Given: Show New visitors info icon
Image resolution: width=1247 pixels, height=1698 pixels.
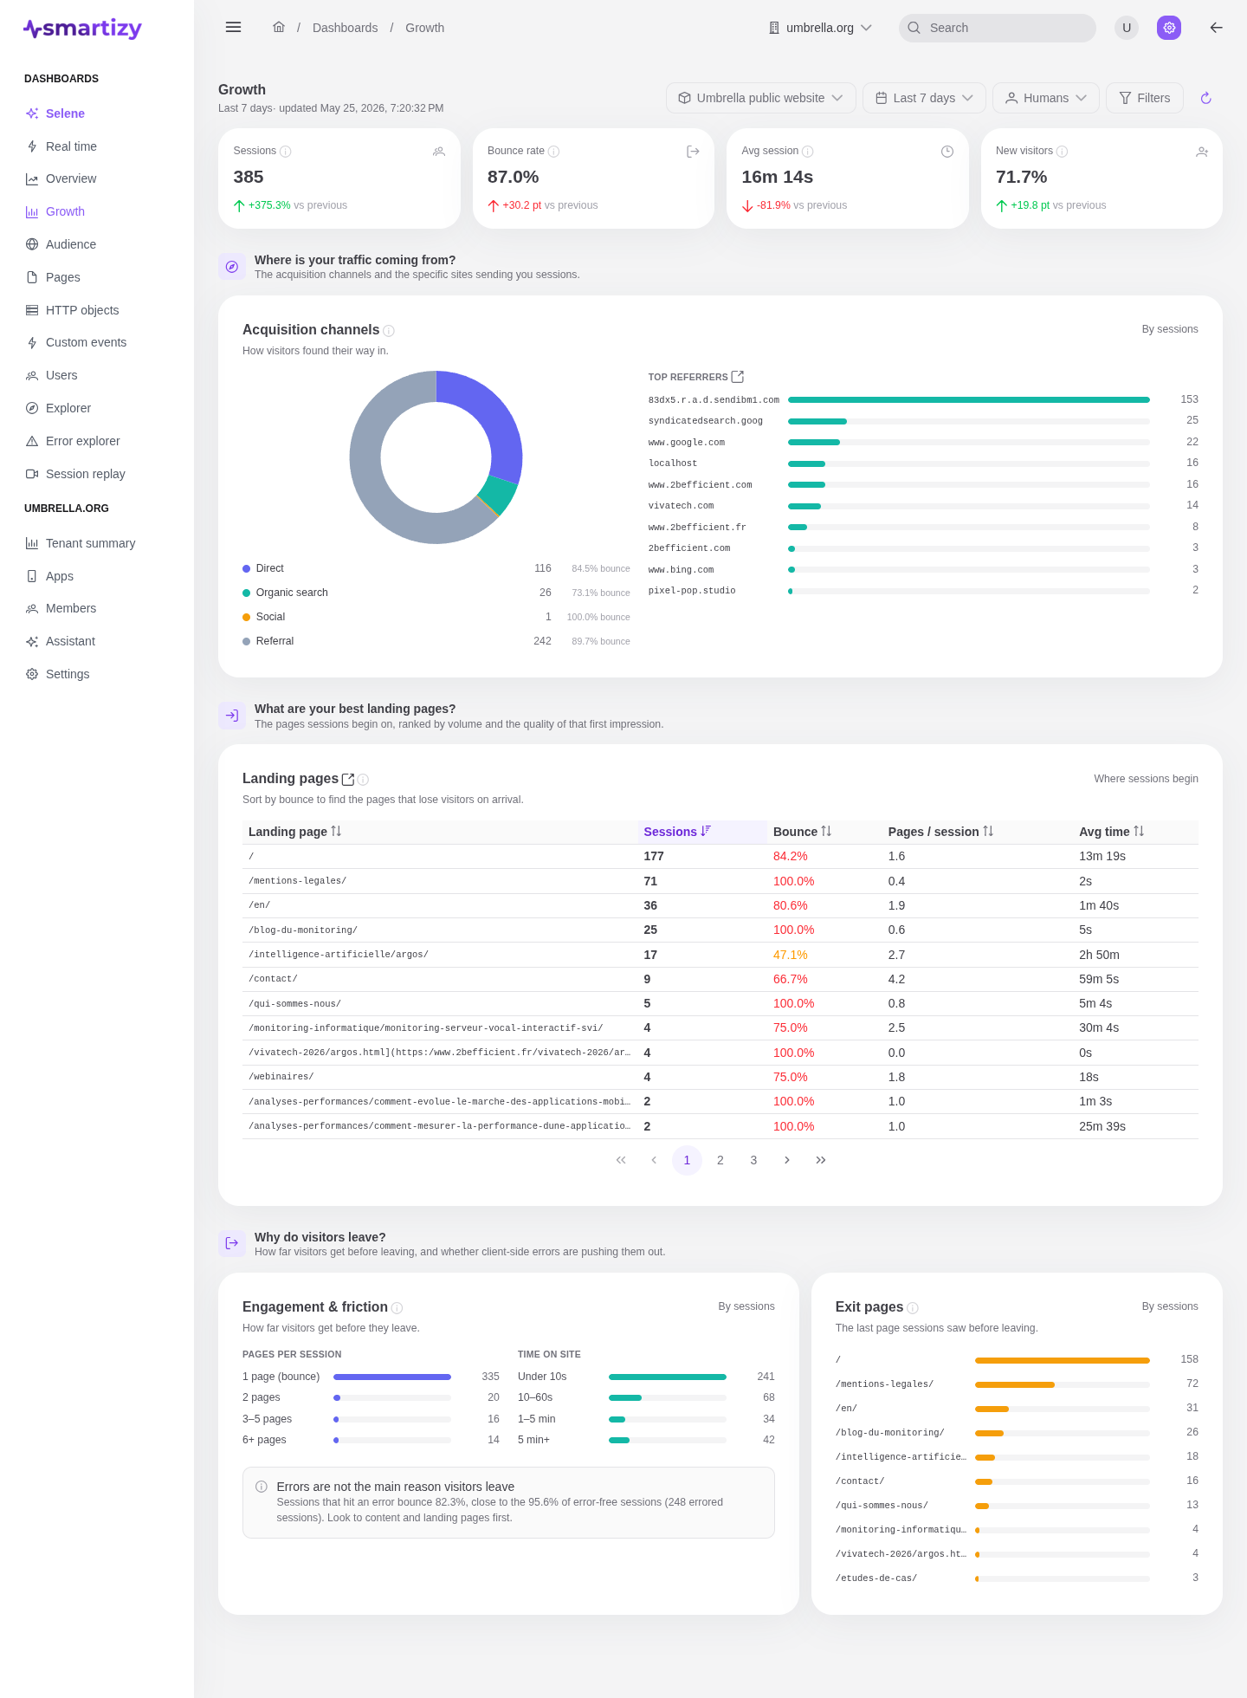Looking at the screenshot, I should coord(1063,152).
